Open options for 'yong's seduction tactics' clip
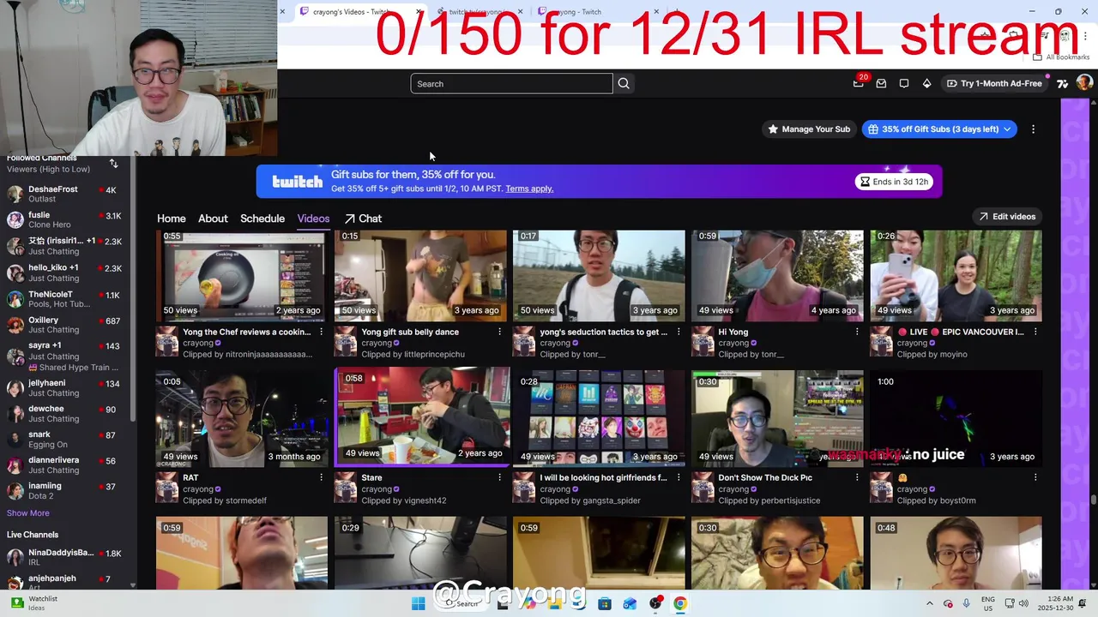The width and height of the screenshot is (1098, 617). click(679, 332)
